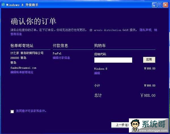Click the 付款信息 payment info heading
170x134 pixels.
tap(60, 46)
